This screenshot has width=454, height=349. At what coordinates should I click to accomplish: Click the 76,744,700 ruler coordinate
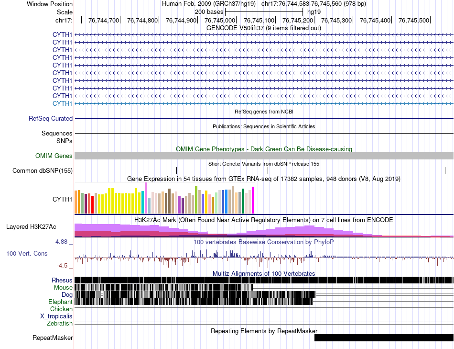(104, 20)
